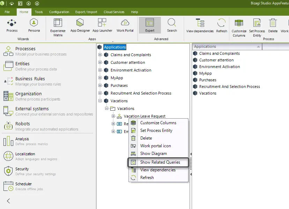Open the Security module
Image resolution: width=289 pixels, height=209 pixels.
coord(29,171)
